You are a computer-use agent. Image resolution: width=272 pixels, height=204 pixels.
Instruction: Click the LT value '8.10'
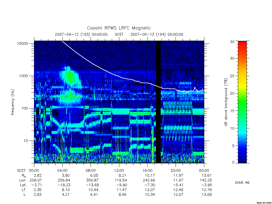point(66,190)
